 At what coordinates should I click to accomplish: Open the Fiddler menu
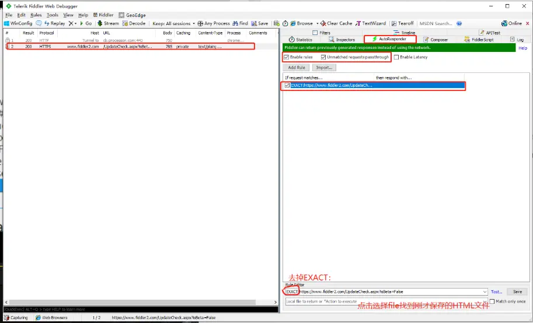coord(103,15)
